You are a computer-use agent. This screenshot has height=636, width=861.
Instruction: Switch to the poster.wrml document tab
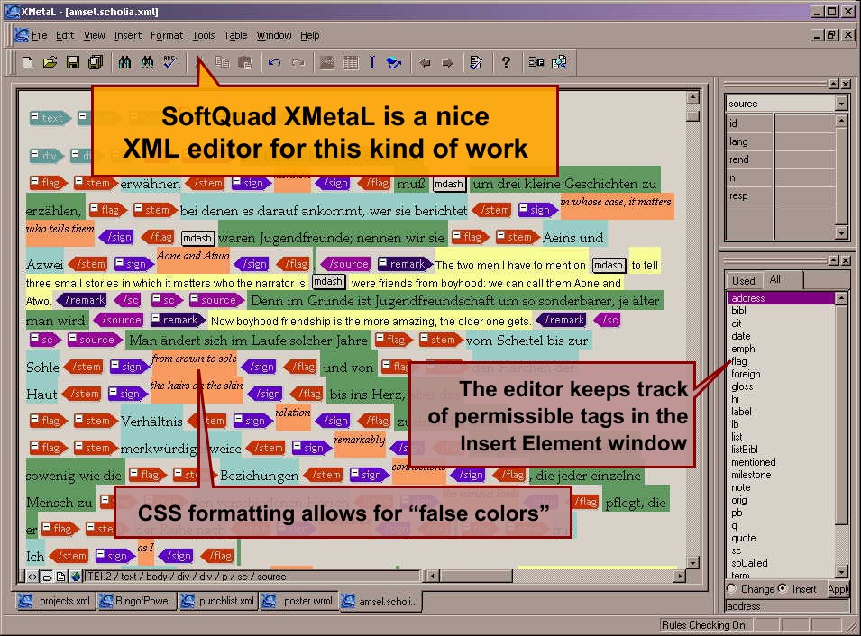pos(298,601)
